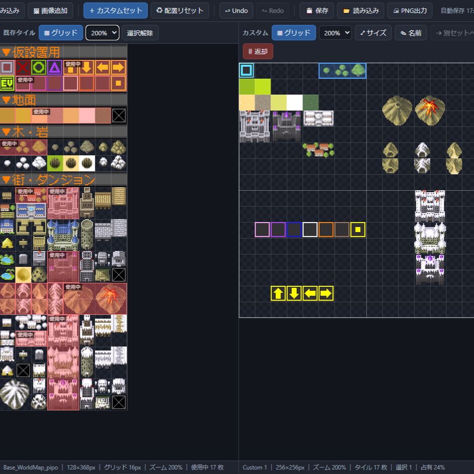
Task: Pick the lime green ground tile on canvas
Action: [x=262, y=87]
